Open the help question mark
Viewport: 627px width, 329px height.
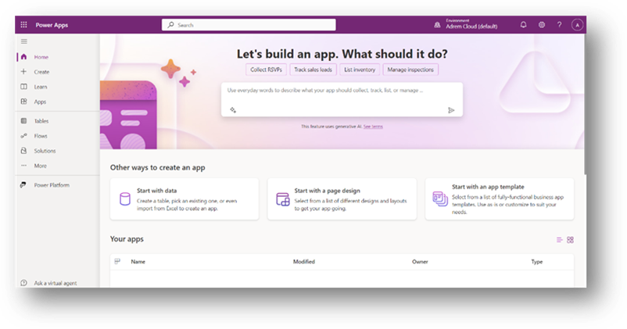pos(560,25)
